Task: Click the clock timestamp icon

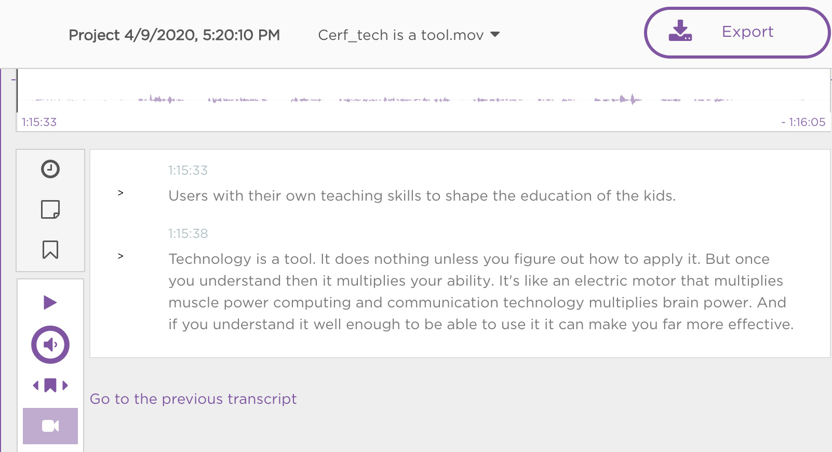Action: [50, 169]
